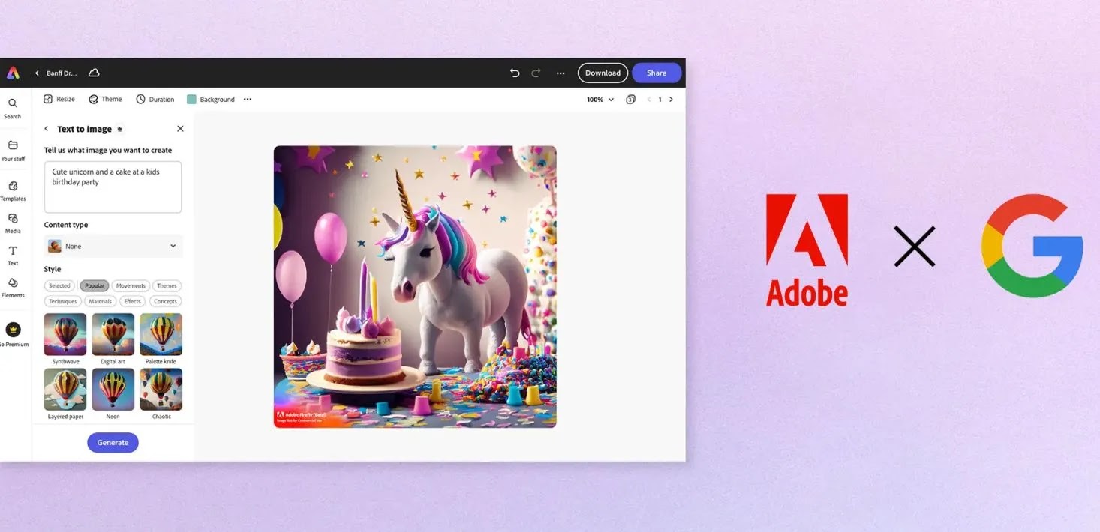Click the pages view icon
Viewport: 1100px width, 532px height.
630,100
